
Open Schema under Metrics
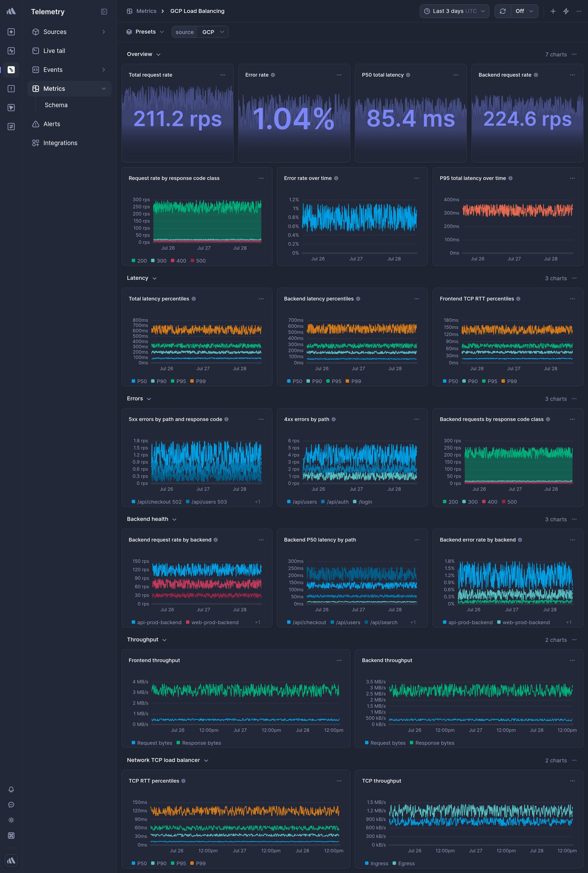56,105
